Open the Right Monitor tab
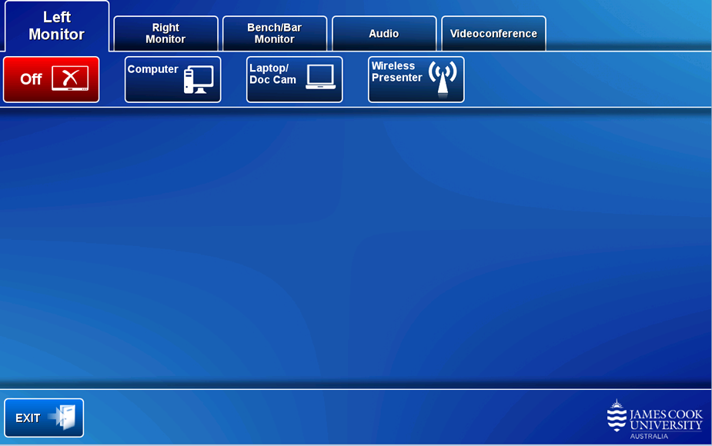 coord(165,34)
